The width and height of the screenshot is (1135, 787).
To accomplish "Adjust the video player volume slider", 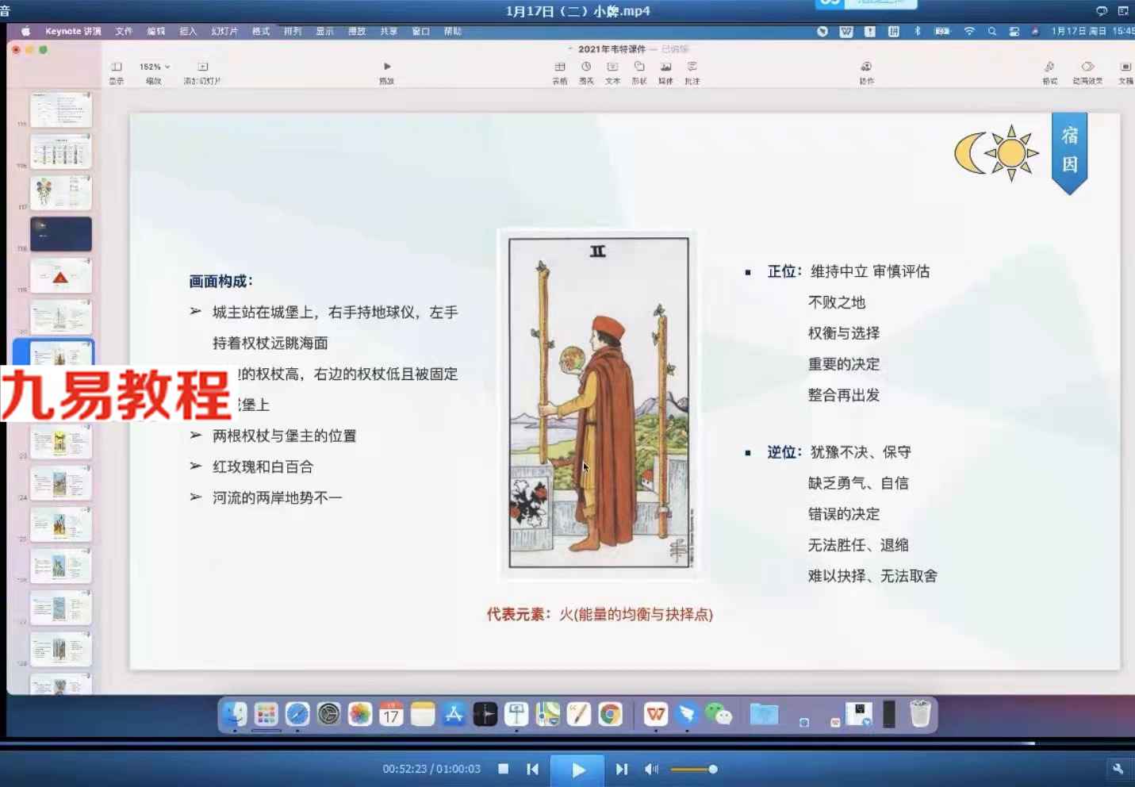I will coord(694,769).
